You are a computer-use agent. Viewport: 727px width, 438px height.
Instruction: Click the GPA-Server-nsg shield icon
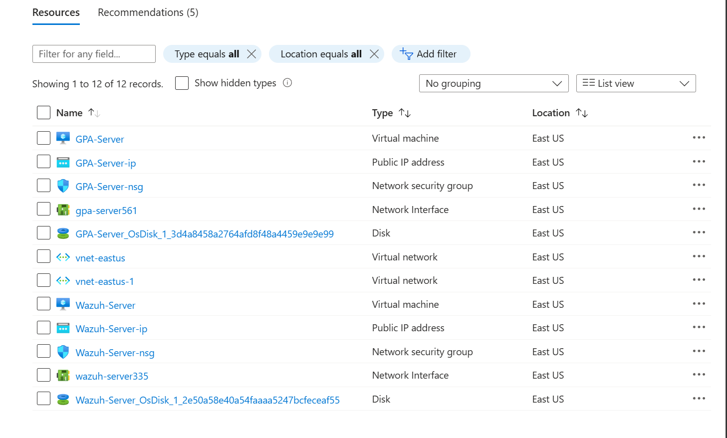[x=63, y=186]
